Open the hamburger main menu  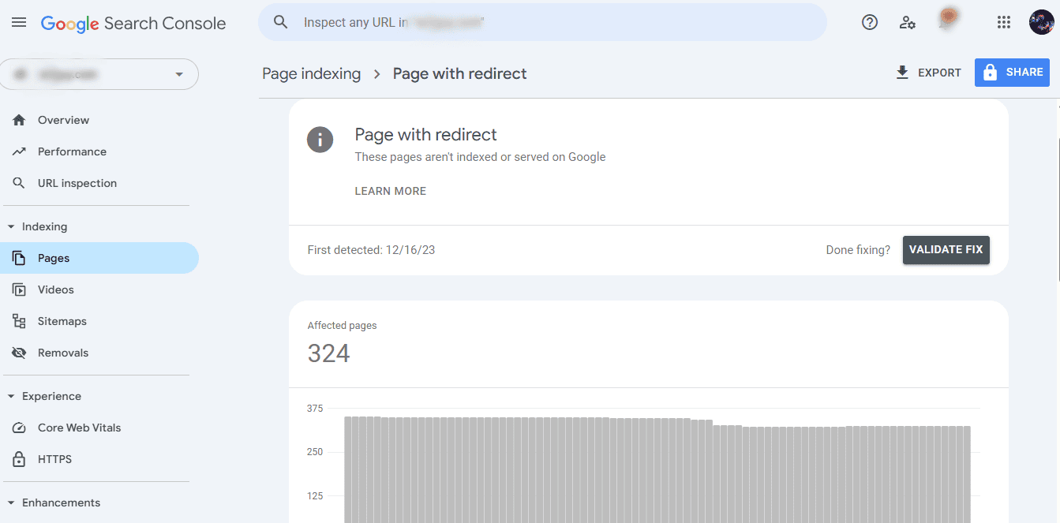point(19,22)
